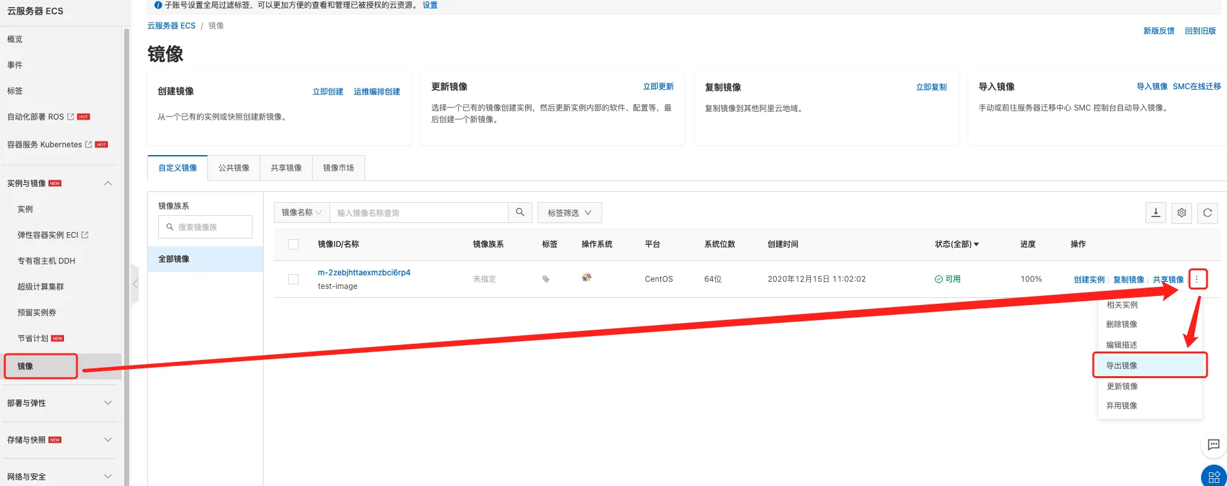Click the 新版反馈 link
The width and height of the screenshot is (1227, 486).
point(1159,31)
